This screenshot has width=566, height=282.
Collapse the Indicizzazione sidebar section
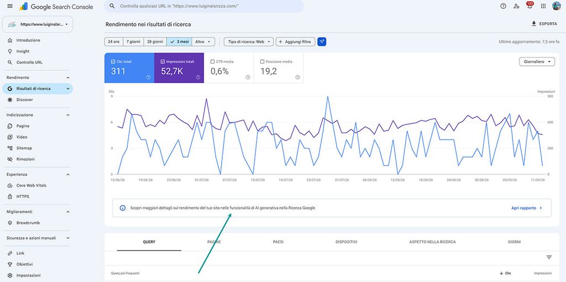point(68,115)
